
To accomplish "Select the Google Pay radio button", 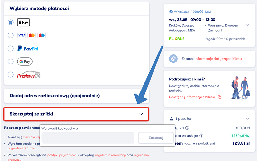I will pyautogui.click(x=11, y=62).
